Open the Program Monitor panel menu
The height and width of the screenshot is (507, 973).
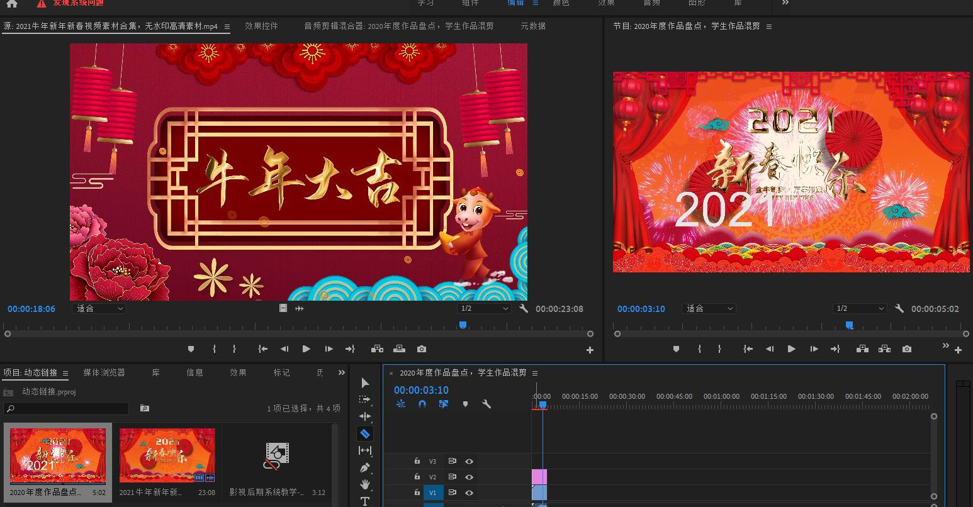pyautogui.click(x=769, y=26)
